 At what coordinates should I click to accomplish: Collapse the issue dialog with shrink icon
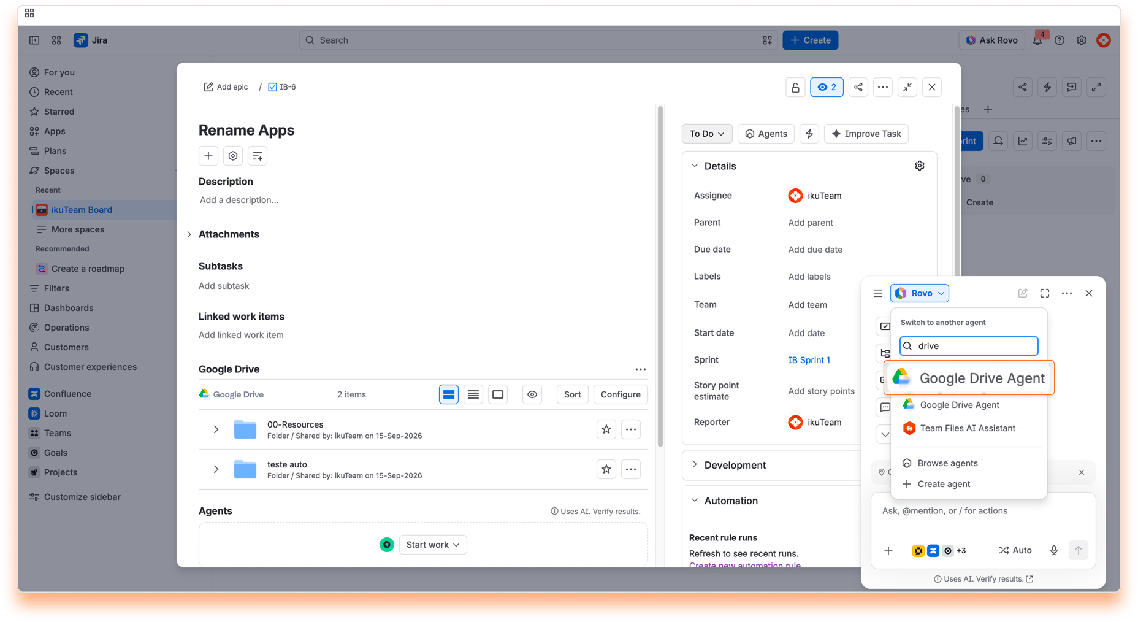pyautogui.click(x=907, y=87)
